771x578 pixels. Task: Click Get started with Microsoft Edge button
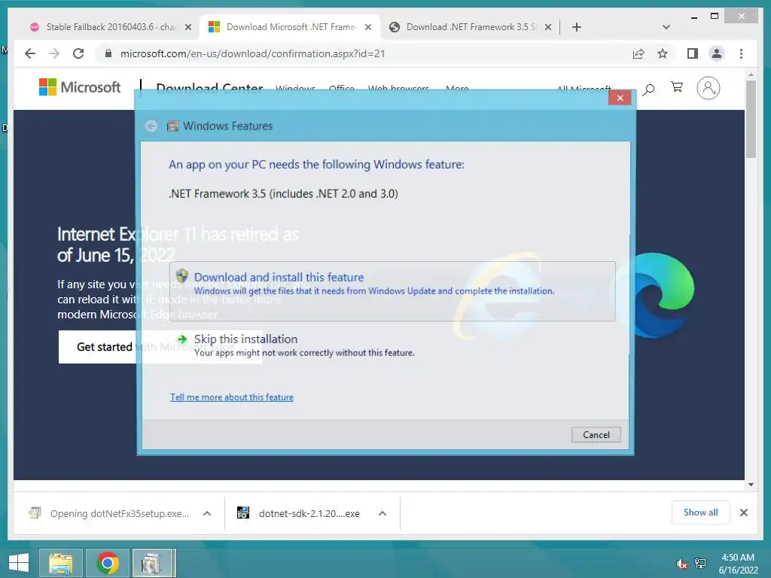tap(160, 347)
